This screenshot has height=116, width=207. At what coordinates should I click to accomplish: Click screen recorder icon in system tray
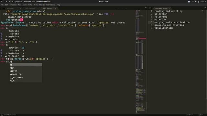click(x=189, y=2)
